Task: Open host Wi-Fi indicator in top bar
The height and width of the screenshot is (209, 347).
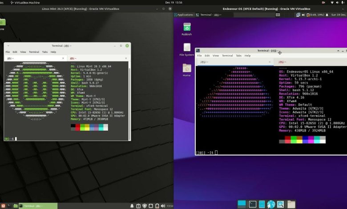Action: click(x=332, y=2)
